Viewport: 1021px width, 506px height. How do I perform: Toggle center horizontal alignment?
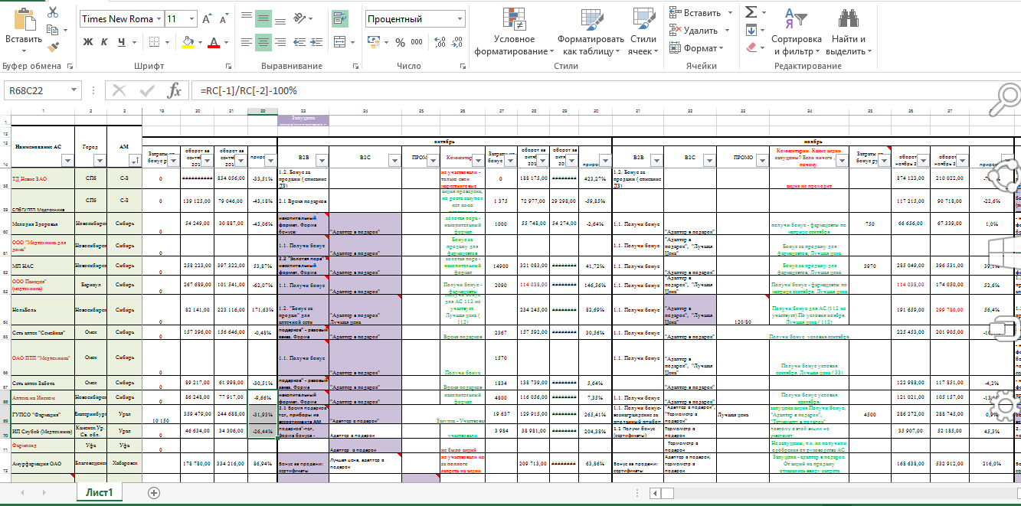click(x=263, y=41)
